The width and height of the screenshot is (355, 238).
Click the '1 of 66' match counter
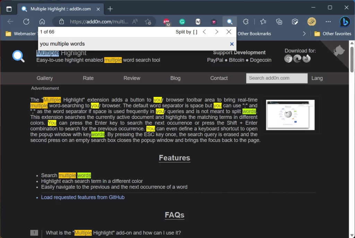47,32
